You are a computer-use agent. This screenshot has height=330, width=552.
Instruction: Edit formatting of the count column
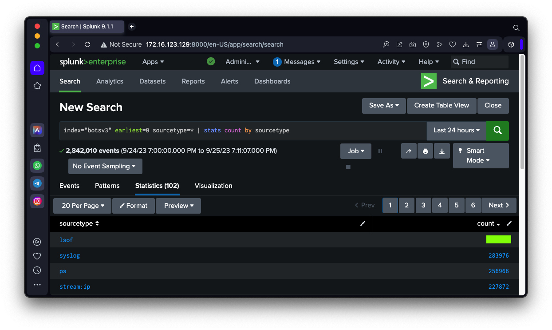pos(509,224)
